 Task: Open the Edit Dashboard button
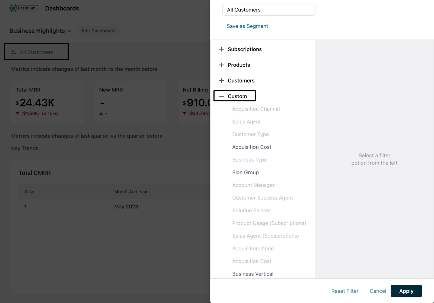98,31
